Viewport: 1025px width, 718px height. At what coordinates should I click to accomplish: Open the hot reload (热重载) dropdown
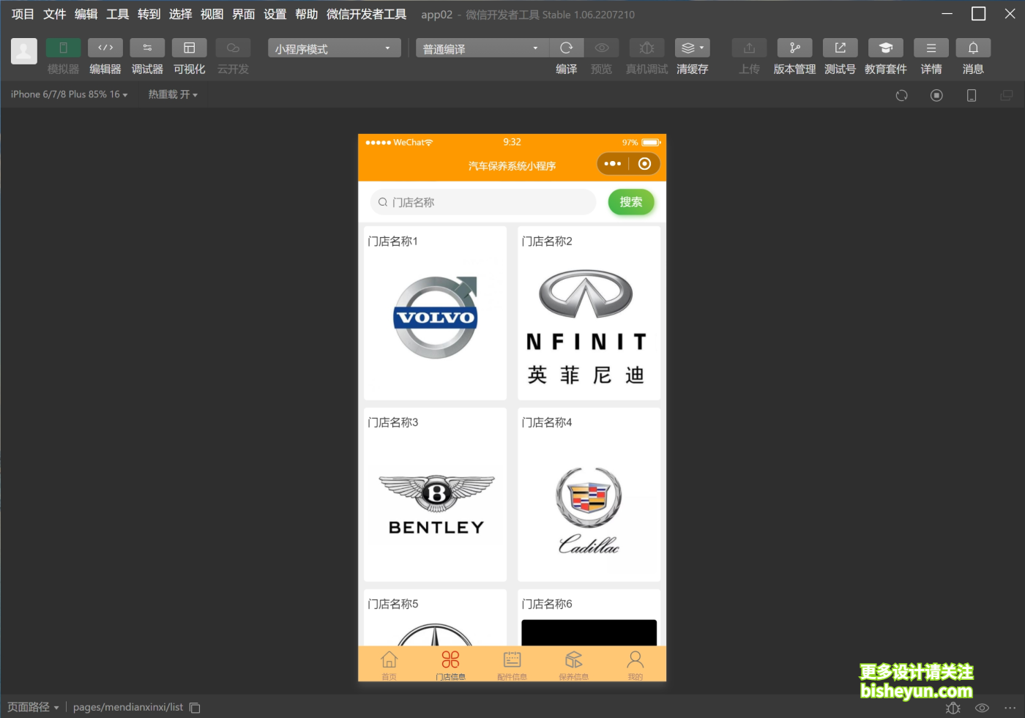pyautogui.click(x=173, y=94)
